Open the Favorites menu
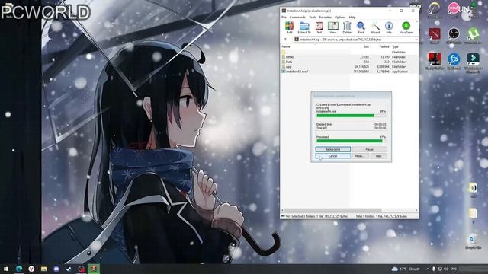 click(x=326, y=17)
